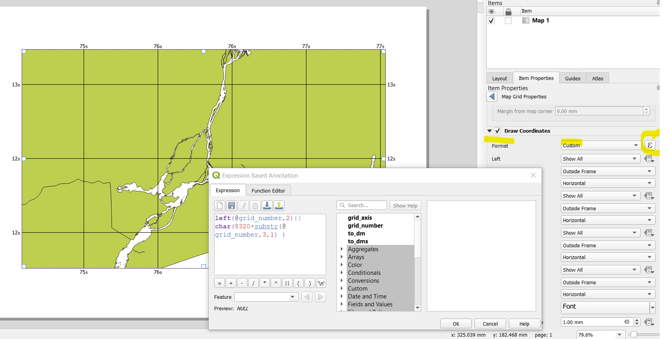Select the Expression tab in dialog
Image resolution: width=669 pixels, height=339 pixels.
coord(228,190)
